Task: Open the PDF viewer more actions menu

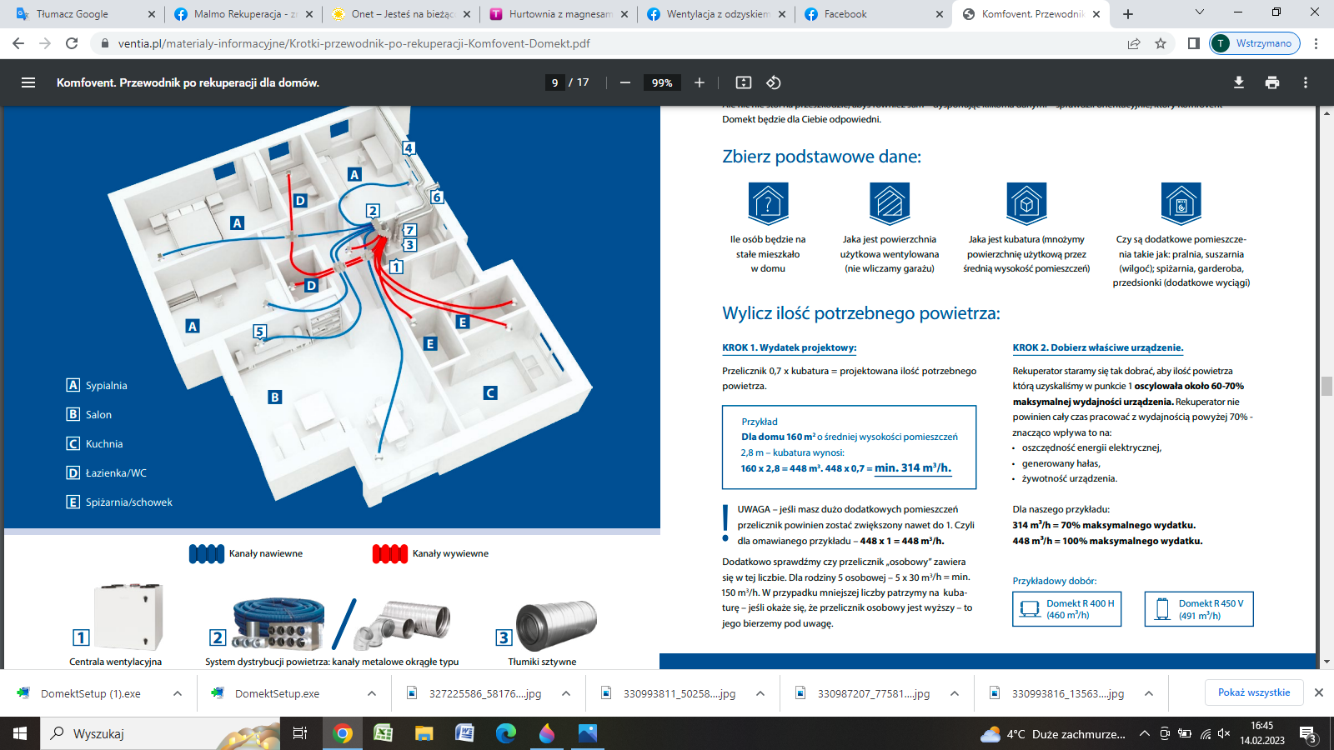Action: click(x=1306, y=82)
